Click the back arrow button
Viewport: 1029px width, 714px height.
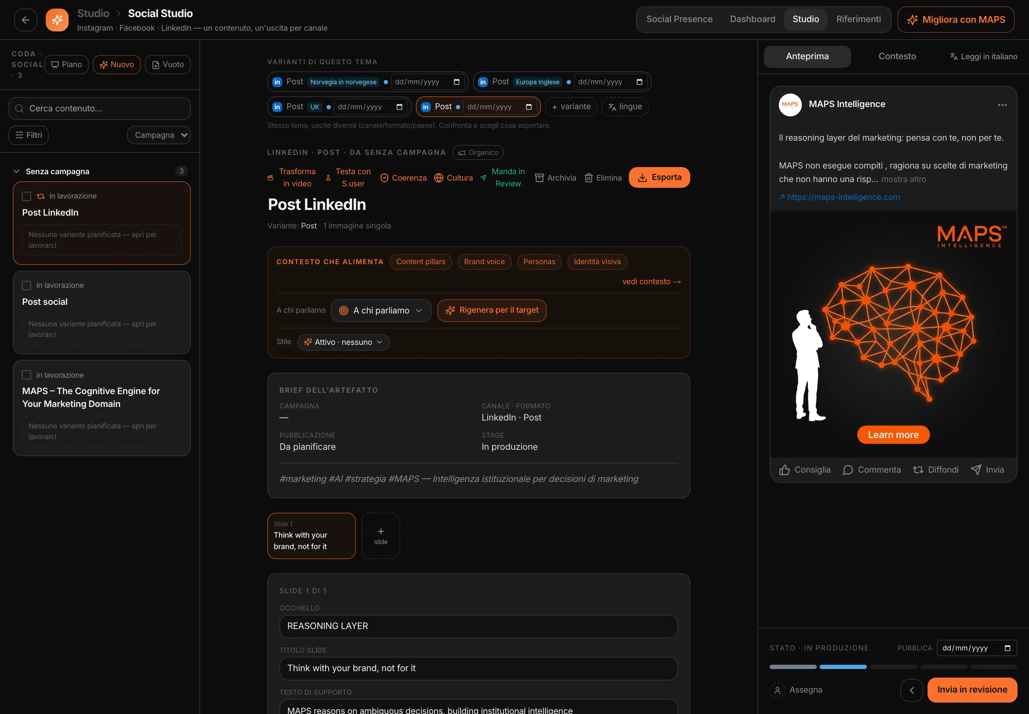tap(25, 20)
